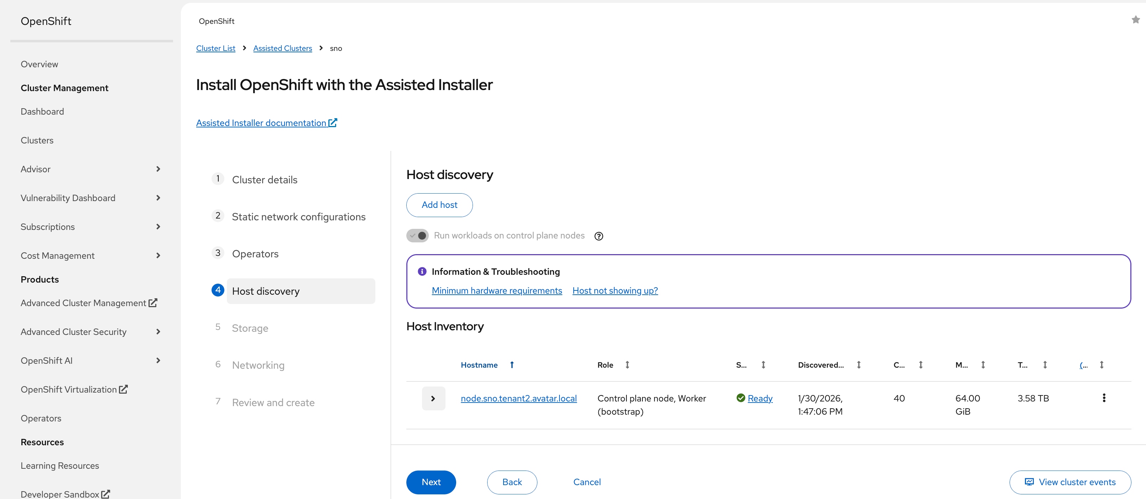Open the Review and create step
The width and height of the screenshot is (1146, 499).
tap(273, 403)
